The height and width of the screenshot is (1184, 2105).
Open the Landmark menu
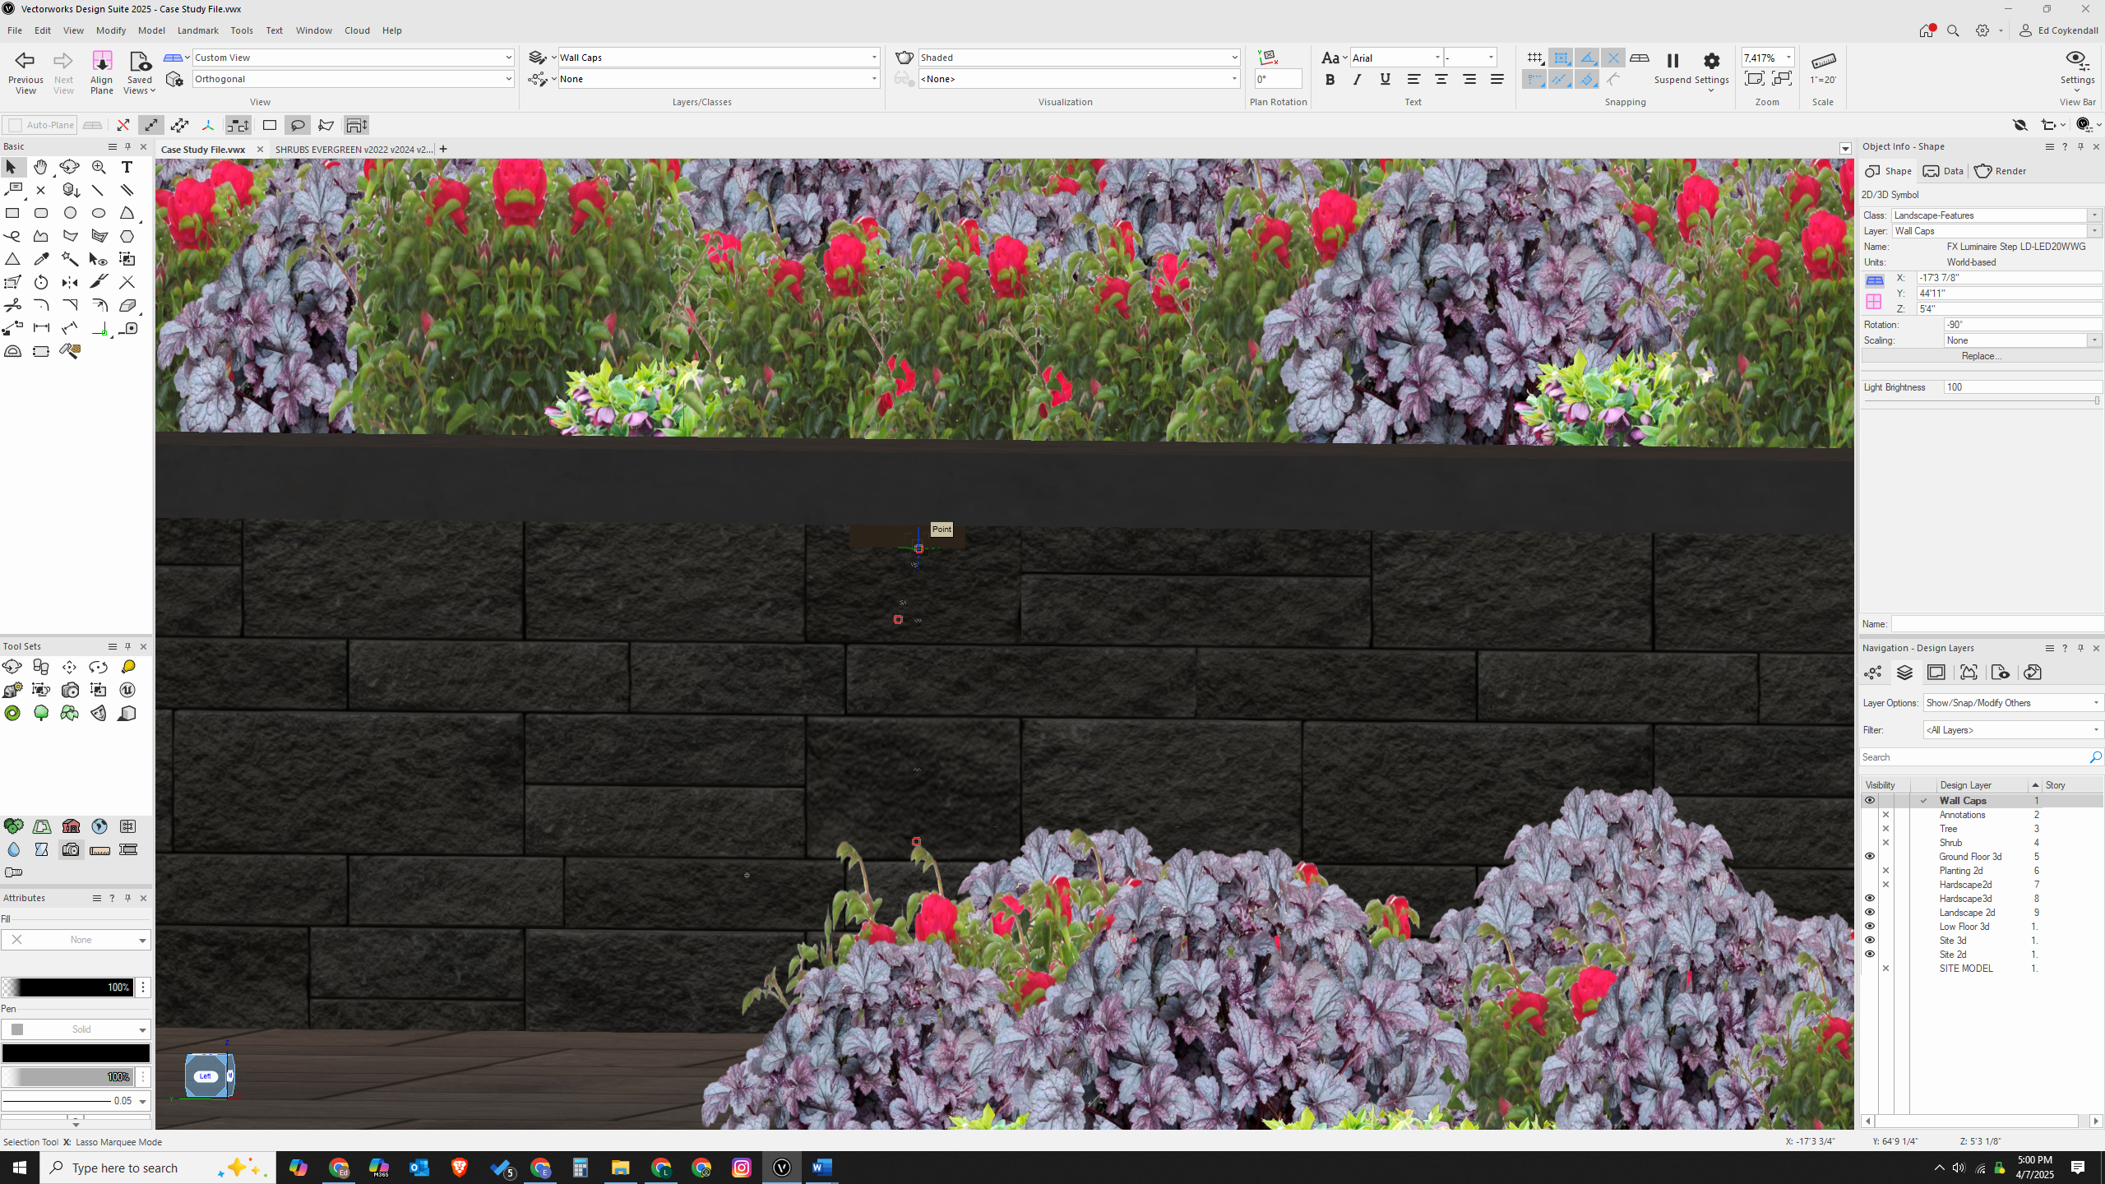pos(197,30)
